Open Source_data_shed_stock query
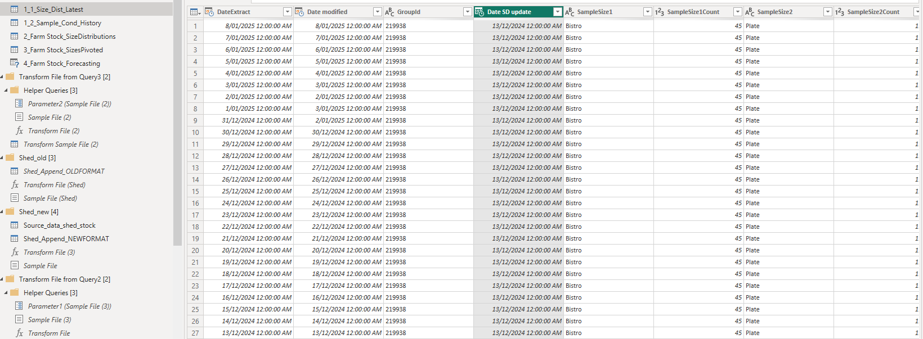The image size is (923, 339). 60,225
